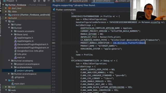Click plugins supporting *.pbxproj notification
166x93 pixels.
pyautogui.click(x=74, y=5)
